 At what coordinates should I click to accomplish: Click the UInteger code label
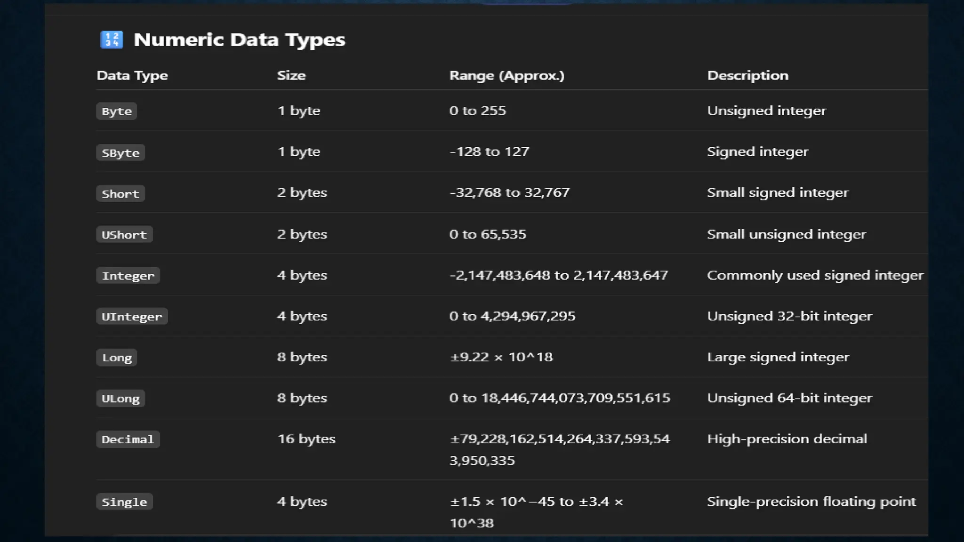pos(132,317)
